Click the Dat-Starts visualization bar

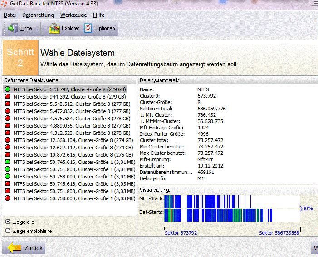(x=231, y=215)
